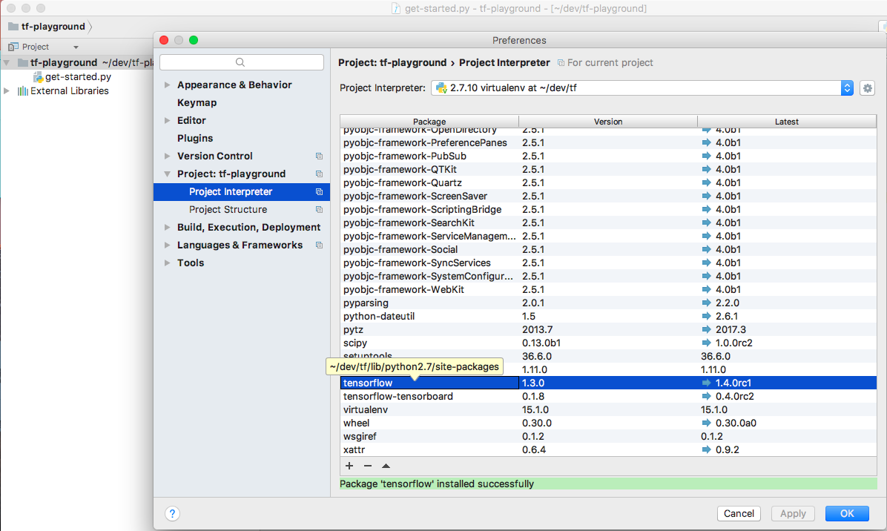Click the project-scope icon next to Project Interpreter
This screenshot has width=887, height=531.
pyautogui.click(x=319, y=191)
